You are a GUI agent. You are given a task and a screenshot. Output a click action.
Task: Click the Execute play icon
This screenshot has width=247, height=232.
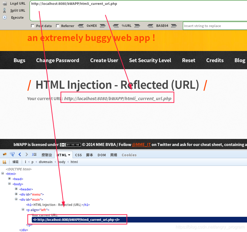5,17
